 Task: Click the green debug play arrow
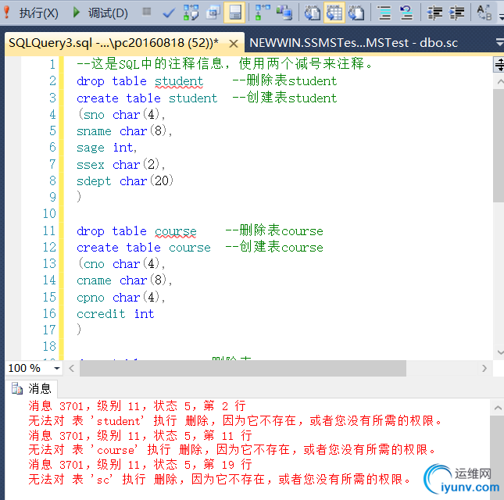pos(76,12)
